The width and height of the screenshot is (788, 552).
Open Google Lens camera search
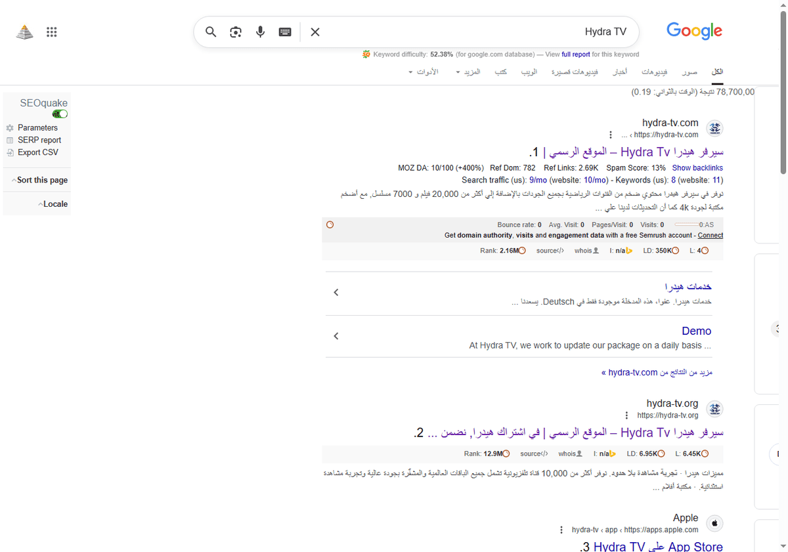[x=235, y=31]
